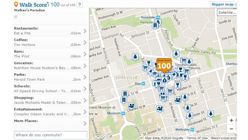The height and width of the screenshot is (140, 248).
Task: Click the building icon near Rosedale station
Action: pos(155,26)
